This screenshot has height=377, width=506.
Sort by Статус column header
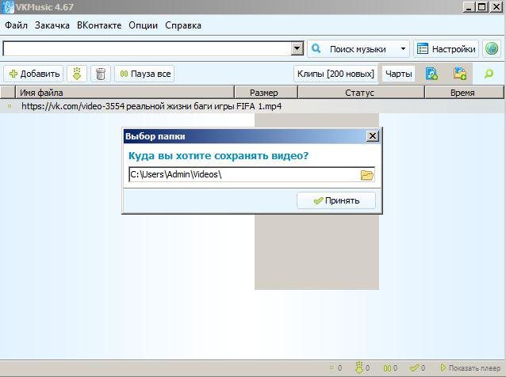pyautogui.click(x=361, y=93)
